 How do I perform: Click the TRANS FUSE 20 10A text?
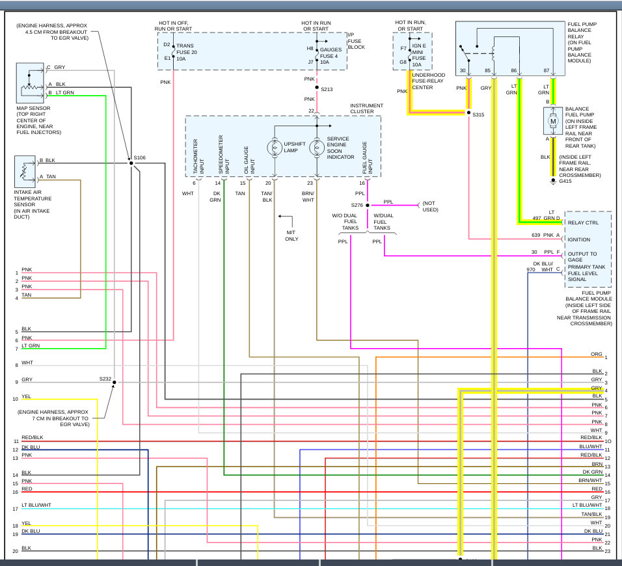187,52
